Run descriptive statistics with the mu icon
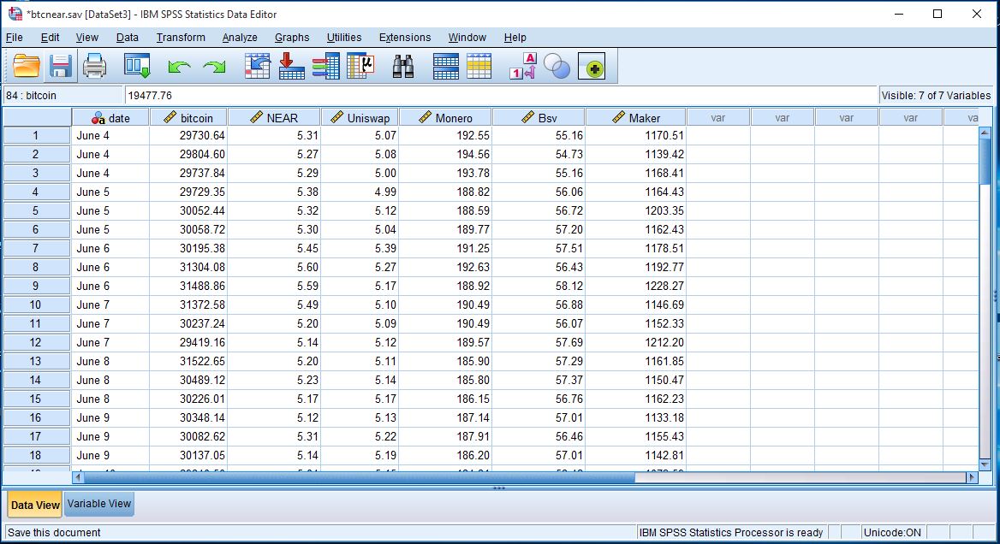This screenshot has width=1000, height=544. point(360,66)
